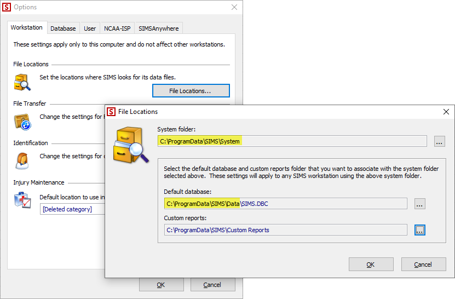Click the 'System folder:' label
455x299 pixels.
point(176,129)
